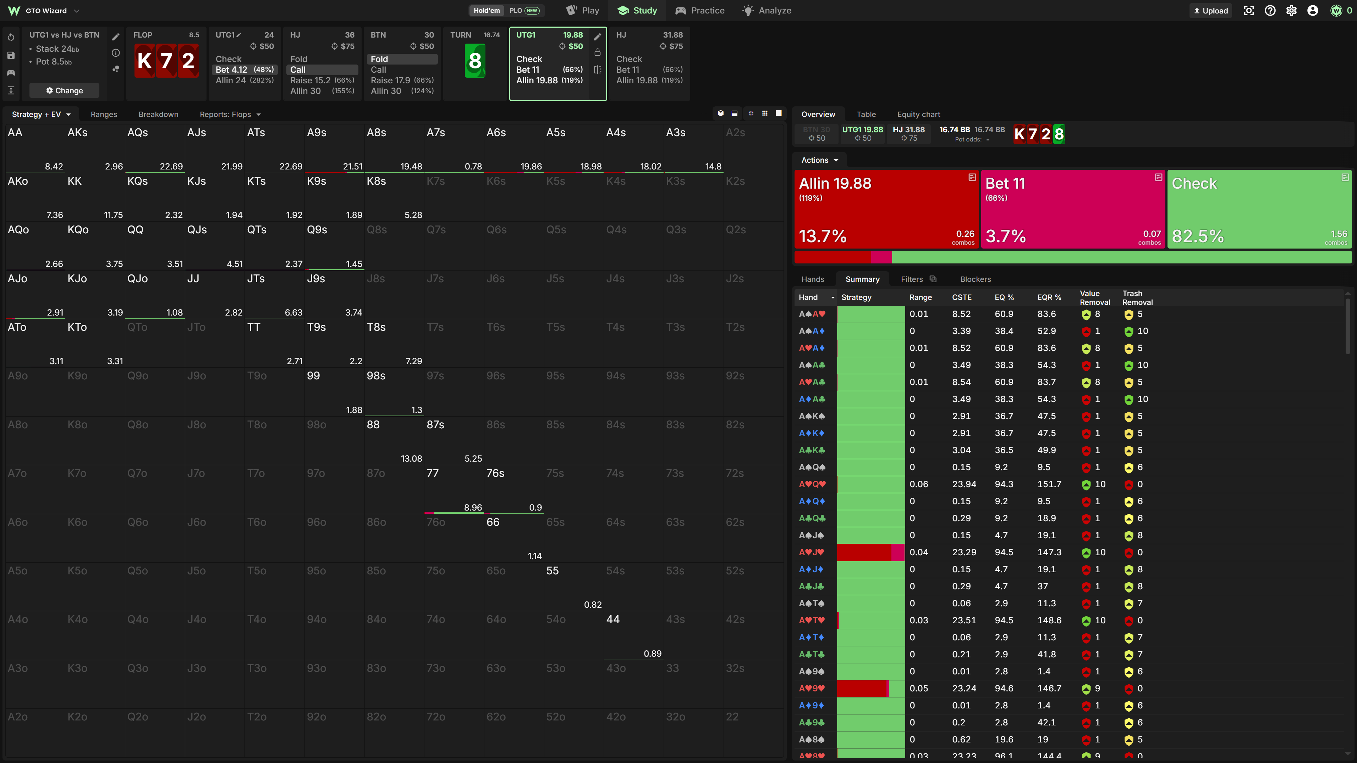1357x763 pixels.
Task: Select the Hold'em game mode toggle
Action: pos(486,11)
